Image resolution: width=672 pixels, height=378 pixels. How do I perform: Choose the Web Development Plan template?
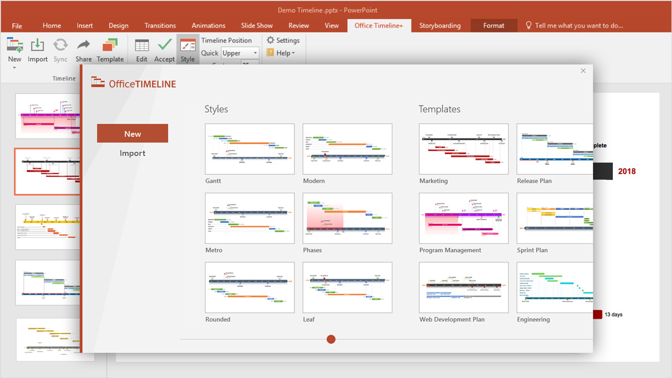click(464, 287)
